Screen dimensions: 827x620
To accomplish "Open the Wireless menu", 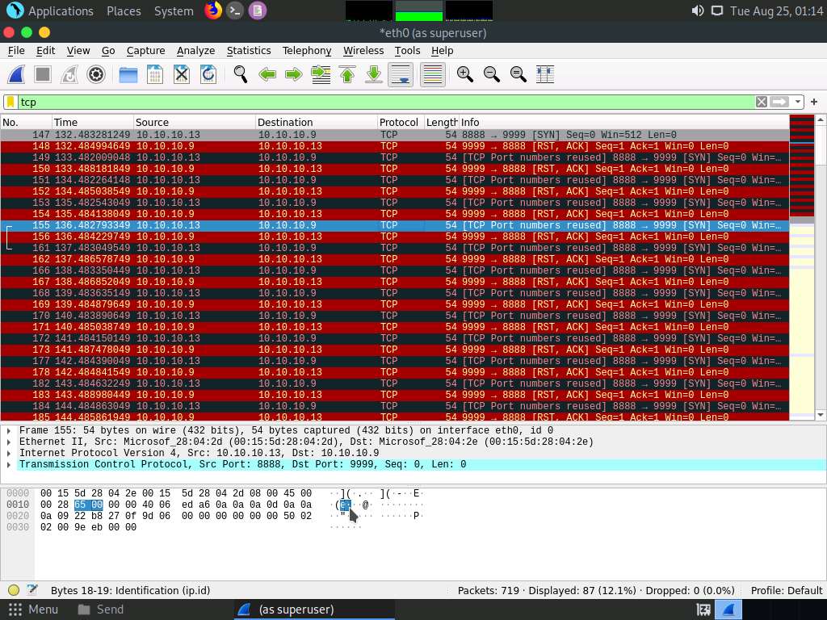I will click(x=363, y=51).
